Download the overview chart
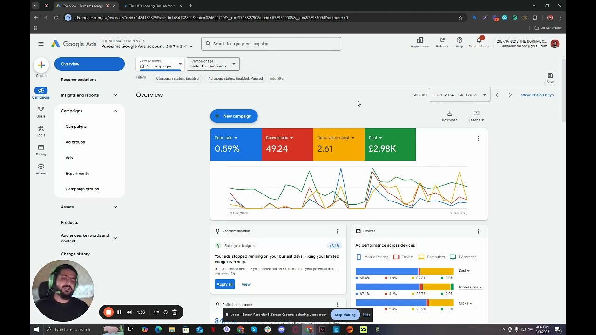 click(449, 116)
